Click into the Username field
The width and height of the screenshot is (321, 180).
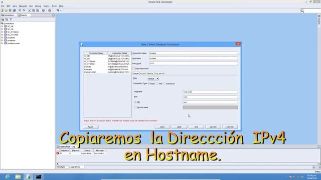coord(194,58)
